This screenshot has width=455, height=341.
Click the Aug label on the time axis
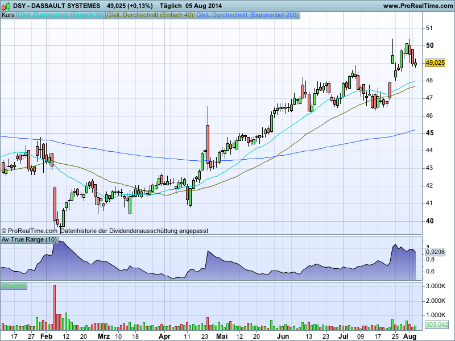click(x=409, y=336)
